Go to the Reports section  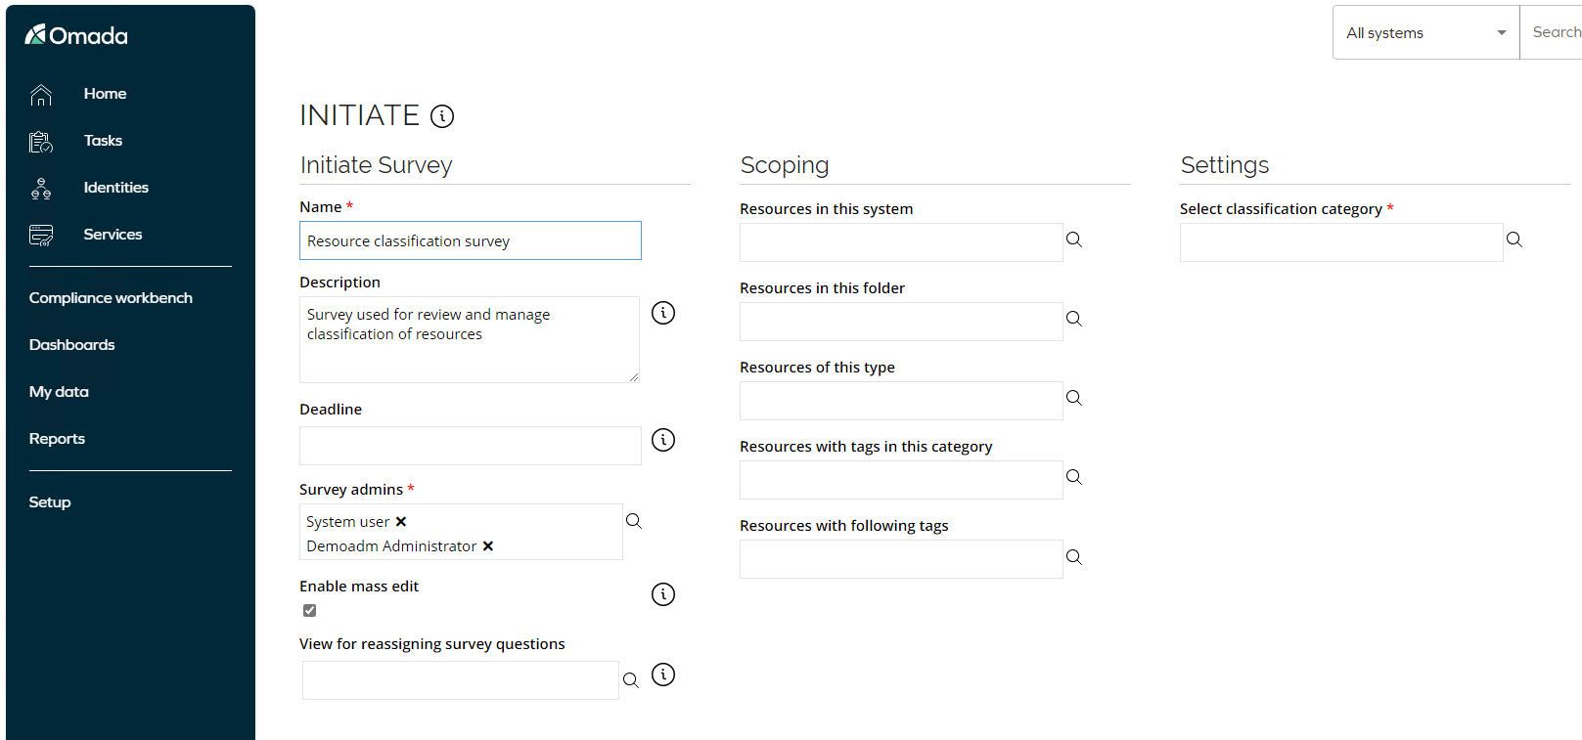[x=57, y=439]
